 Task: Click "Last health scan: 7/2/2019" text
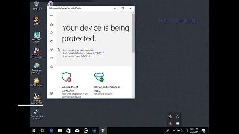point(77,57)
